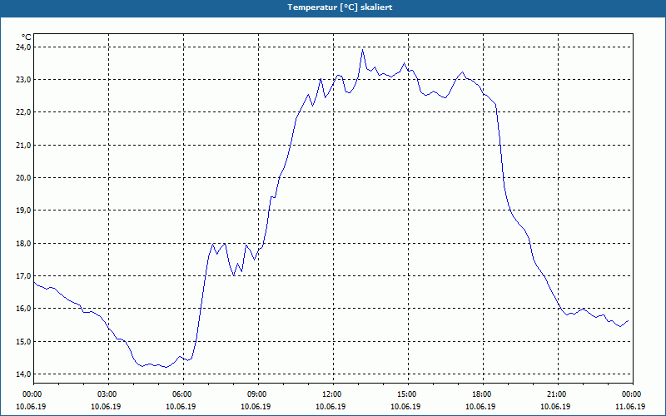Click the 12:00 time label
Image resolution: width=666 pixels, height=416 pixels.
point(332,394)
